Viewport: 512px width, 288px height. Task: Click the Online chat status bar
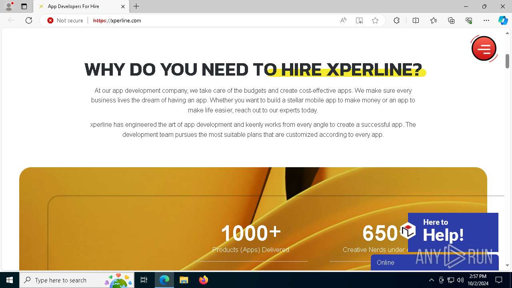click(x=435, y=262)
